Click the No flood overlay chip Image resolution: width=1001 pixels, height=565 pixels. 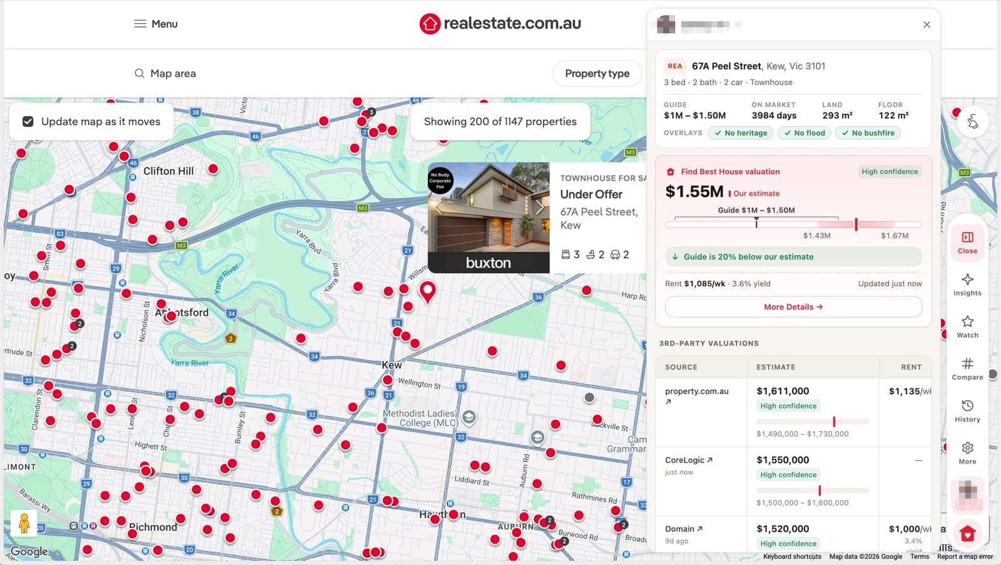(805, 133)
